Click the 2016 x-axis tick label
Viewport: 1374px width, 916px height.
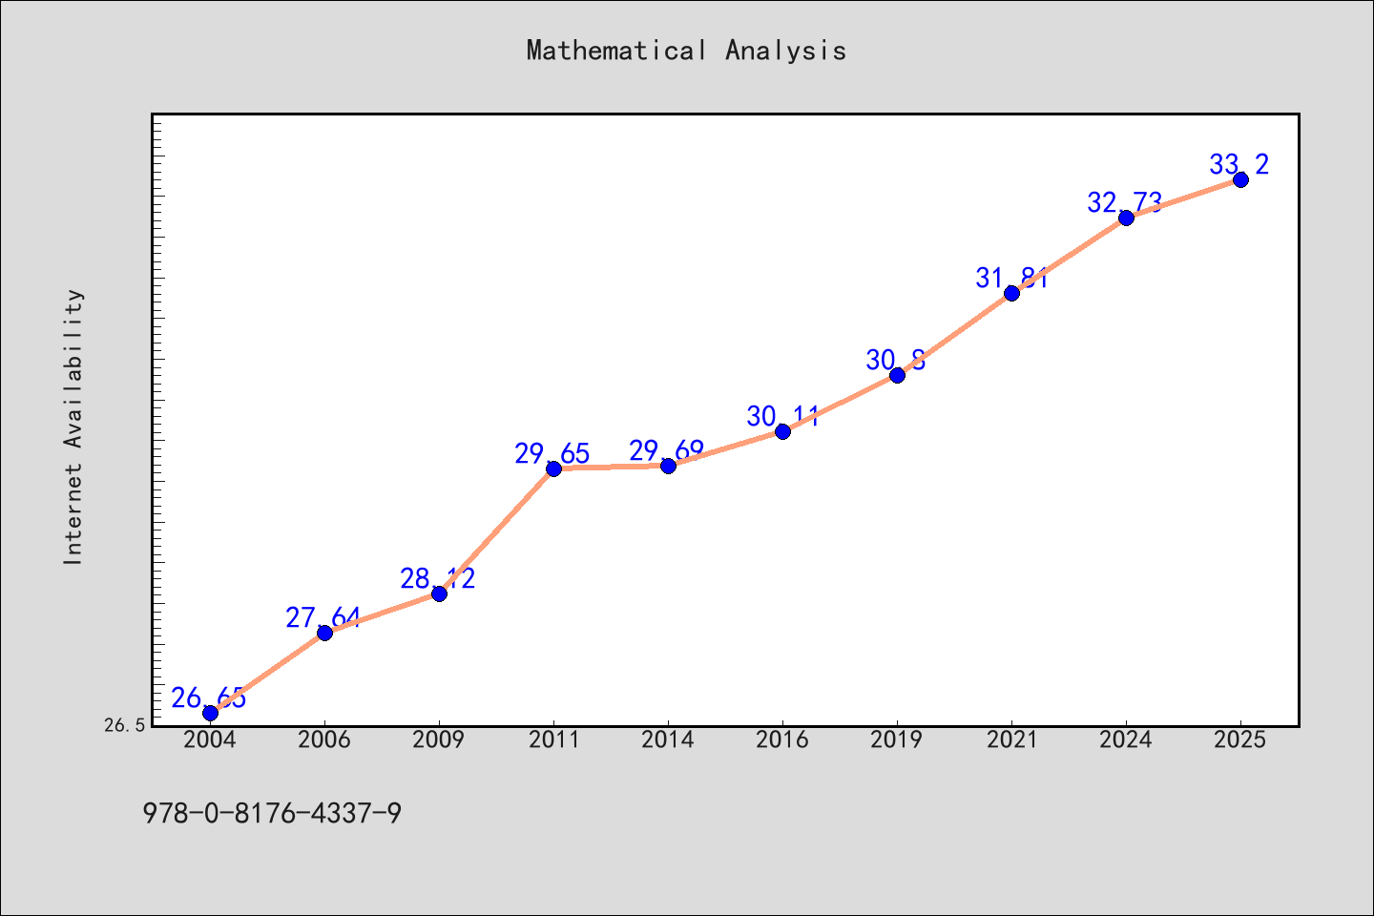[x=782, y=740]
